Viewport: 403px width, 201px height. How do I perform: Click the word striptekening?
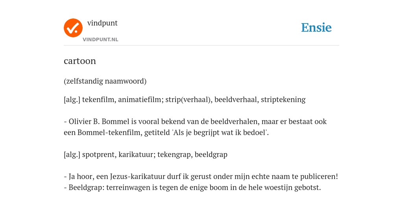pyautogui.click(x=283, y=99)
